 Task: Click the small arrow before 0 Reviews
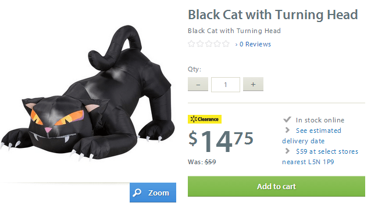pyautogui.click(x=236, y=45)
